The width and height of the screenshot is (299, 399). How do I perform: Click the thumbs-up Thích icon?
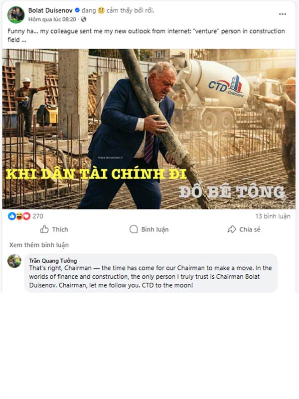tap(44, 229)
